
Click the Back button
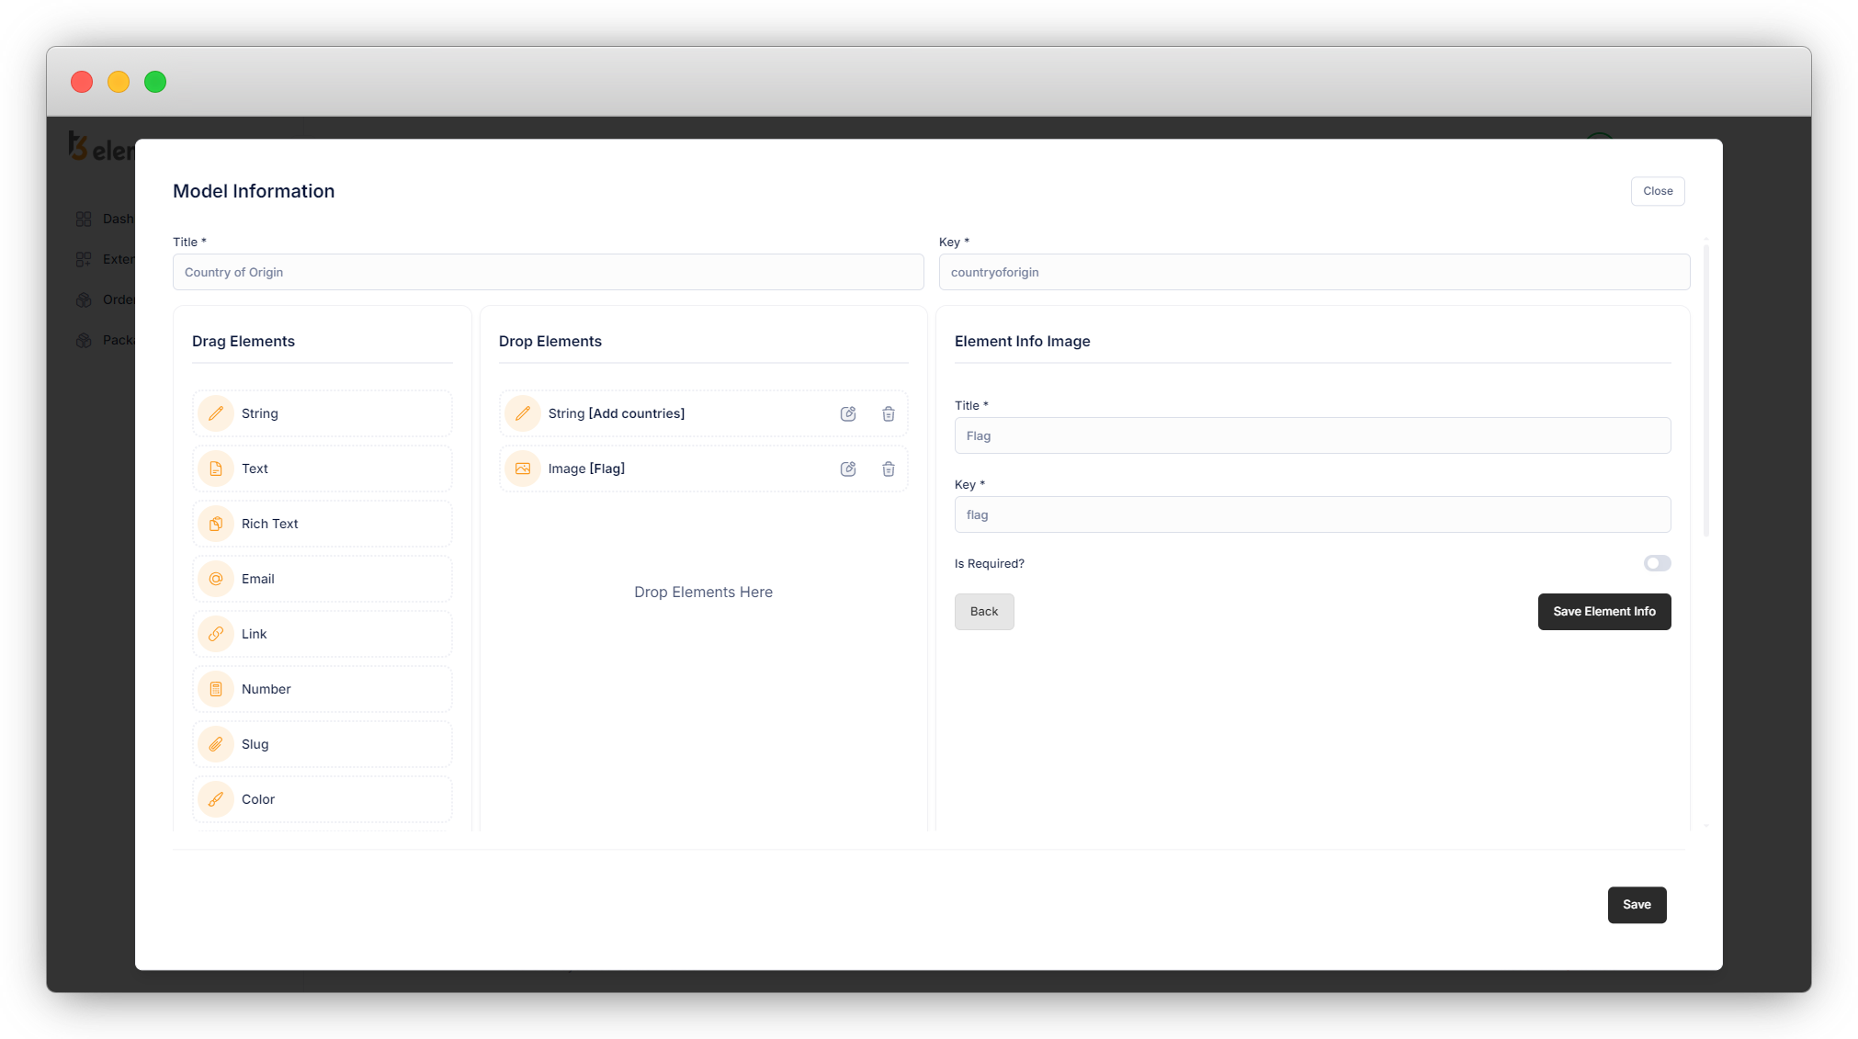[983, 612]
